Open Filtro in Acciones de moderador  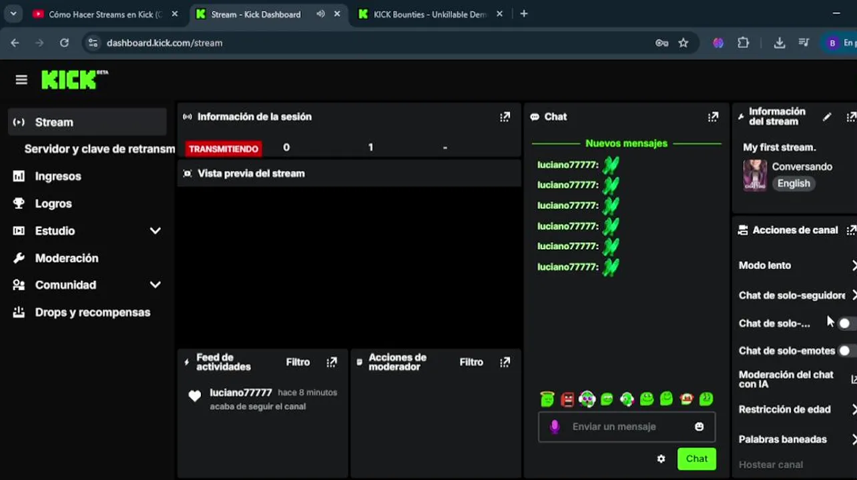coord(471,362)
